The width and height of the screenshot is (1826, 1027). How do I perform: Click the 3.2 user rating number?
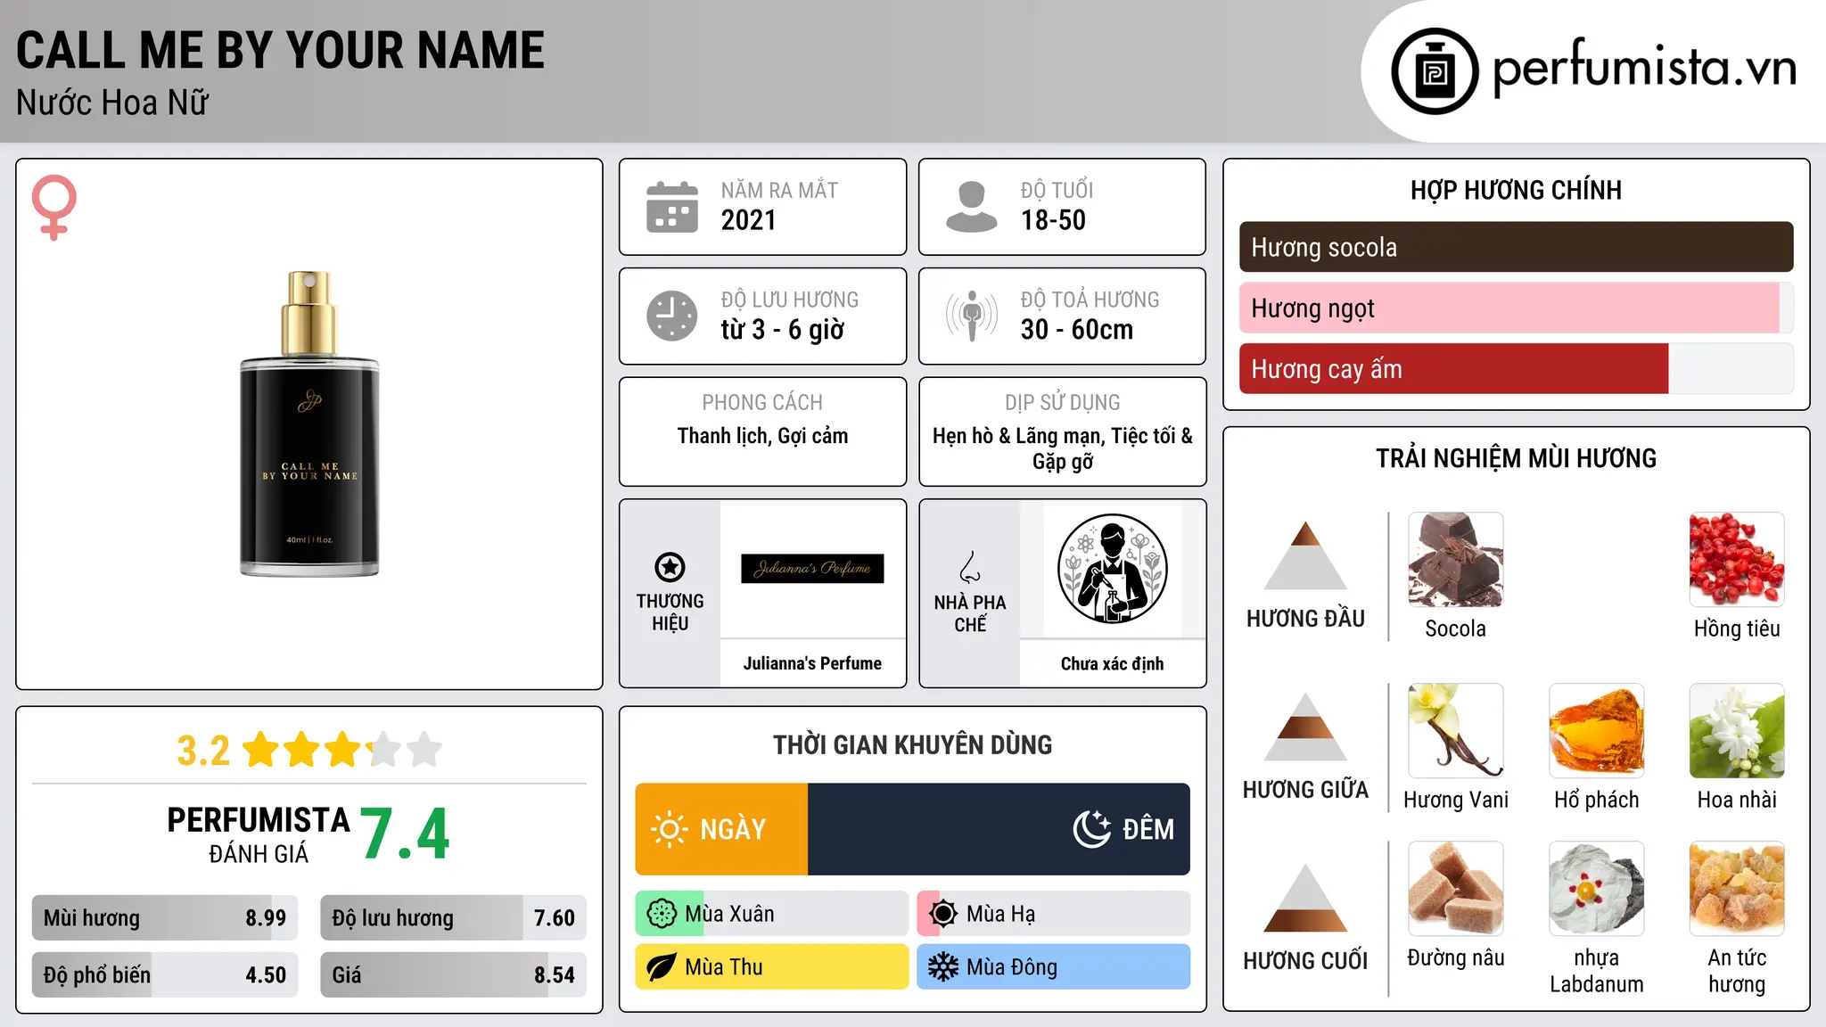point(203,751)
